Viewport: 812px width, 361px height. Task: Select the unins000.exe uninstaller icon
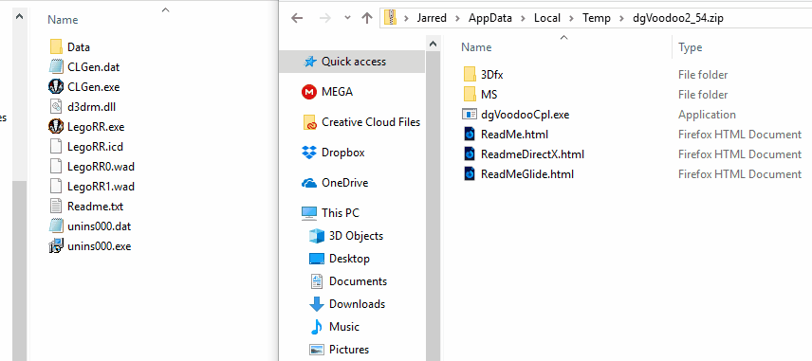(56, 246)
